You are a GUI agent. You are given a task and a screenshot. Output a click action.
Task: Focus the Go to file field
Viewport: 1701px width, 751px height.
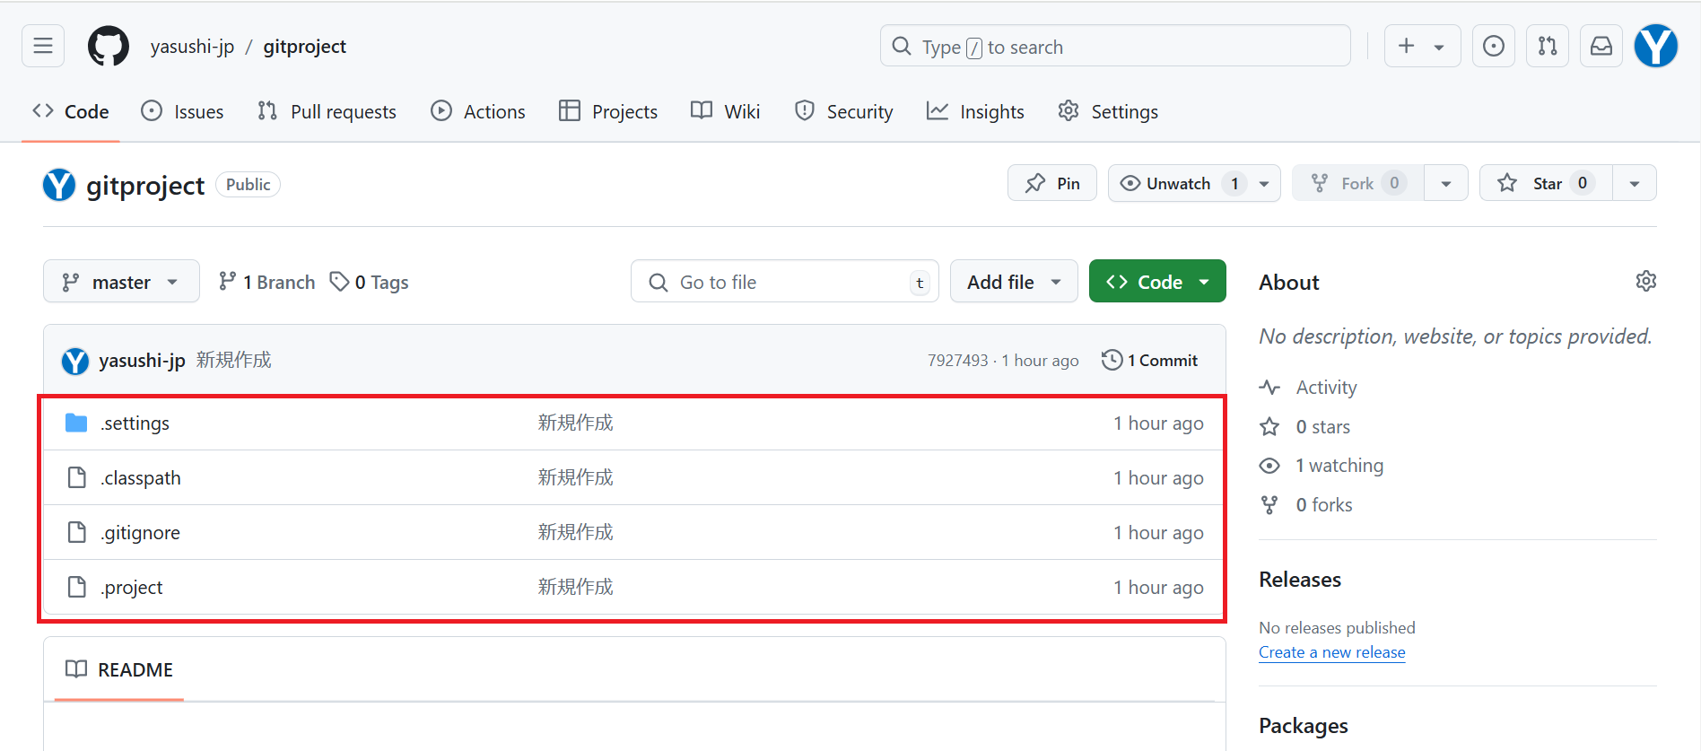[785, 282]
